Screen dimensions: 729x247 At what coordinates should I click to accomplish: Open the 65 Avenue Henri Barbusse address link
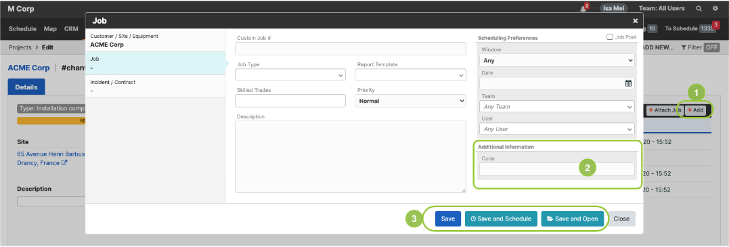pos(51,154)
